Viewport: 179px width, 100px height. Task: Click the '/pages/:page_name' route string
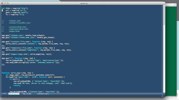pyautogui.click(x=19, y=54)
